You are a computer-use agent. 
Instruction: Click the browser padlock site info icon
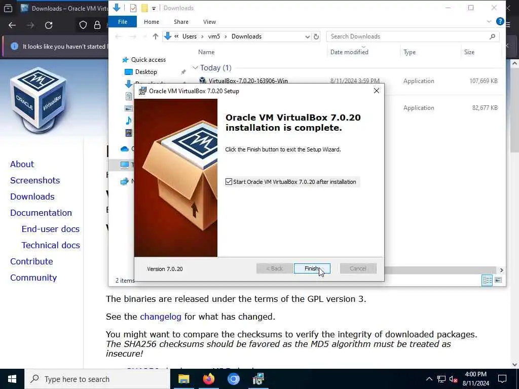click(x=97, y=25)
